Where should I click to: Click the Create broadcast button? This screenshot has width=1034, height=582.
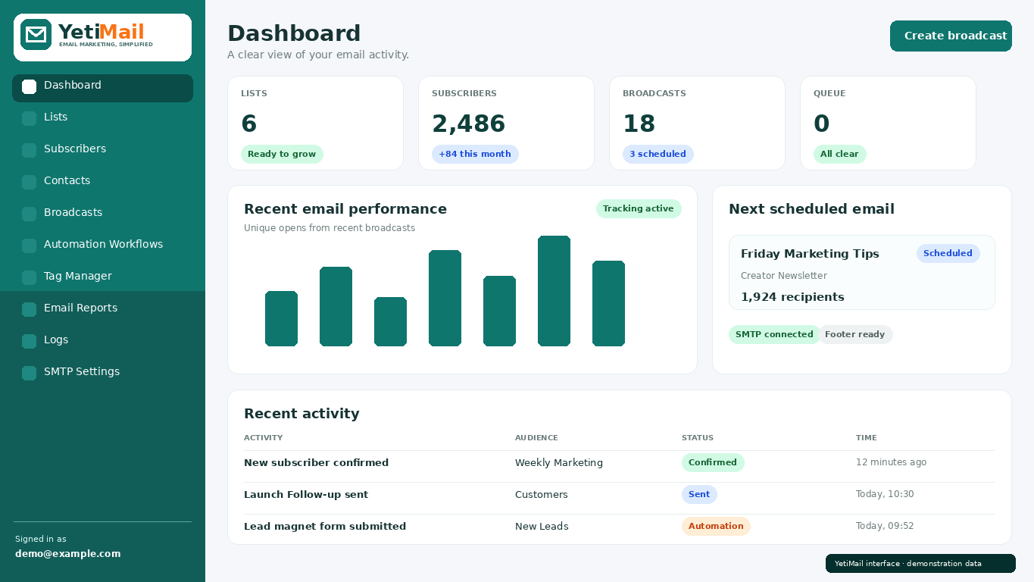coord(951,36)
